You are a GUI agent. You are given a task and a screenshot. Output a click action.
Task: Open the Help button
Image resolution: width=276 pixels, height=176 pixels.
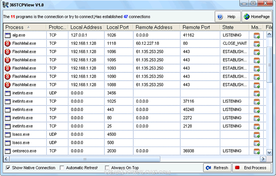[228, 17]
